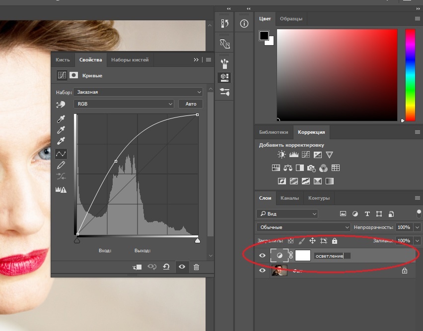Switch to the Наборы кистей tab
The image size is (423, 331).
click(130, 60)
